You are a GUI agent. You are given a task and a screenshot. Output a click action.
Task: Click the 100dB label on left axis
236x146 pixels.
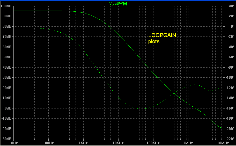[x=6, y=6]
